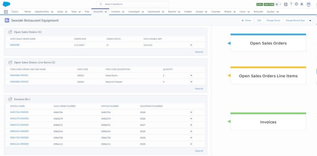This screenshot has height=156, width=317.
Task: Open invoice 0064759/000000 link
Action: pos(19,138)
